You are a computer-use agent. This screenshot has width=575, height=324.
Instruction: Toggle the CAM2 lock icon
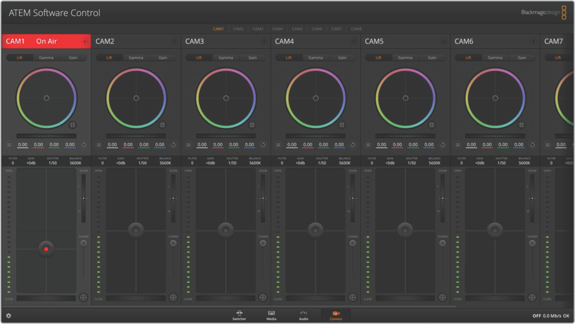pos(174,41)
